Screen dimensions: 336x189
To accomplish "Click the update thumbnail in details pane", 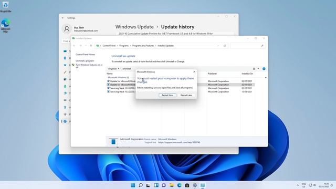I will 113,142.
